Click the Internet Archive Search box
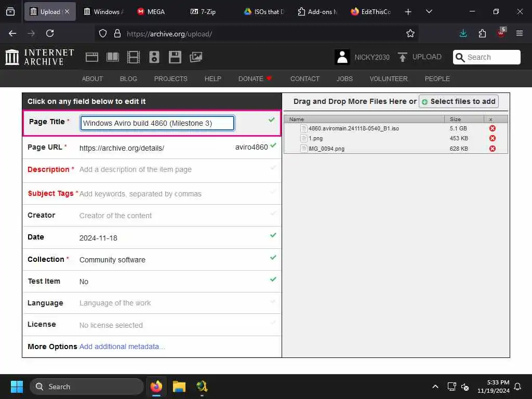The image size is (532, 399). [486, 57]
